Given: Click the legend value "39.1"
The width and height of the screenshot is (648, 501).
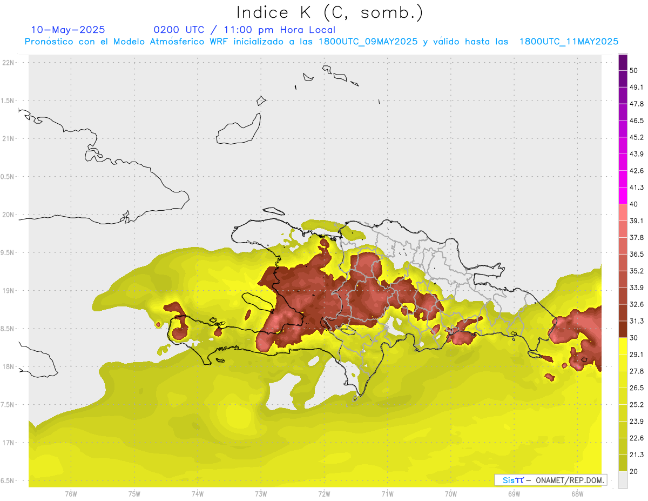Looking at the screenshot, I should (636, 221).
